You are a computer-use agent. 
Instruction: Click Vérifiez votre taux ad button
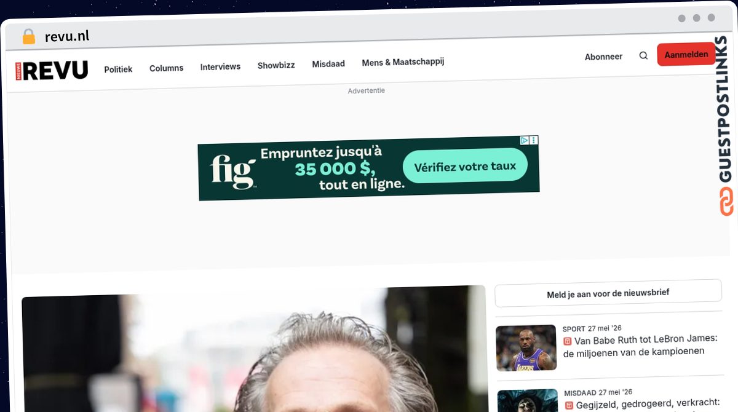(x=466, y=166)
